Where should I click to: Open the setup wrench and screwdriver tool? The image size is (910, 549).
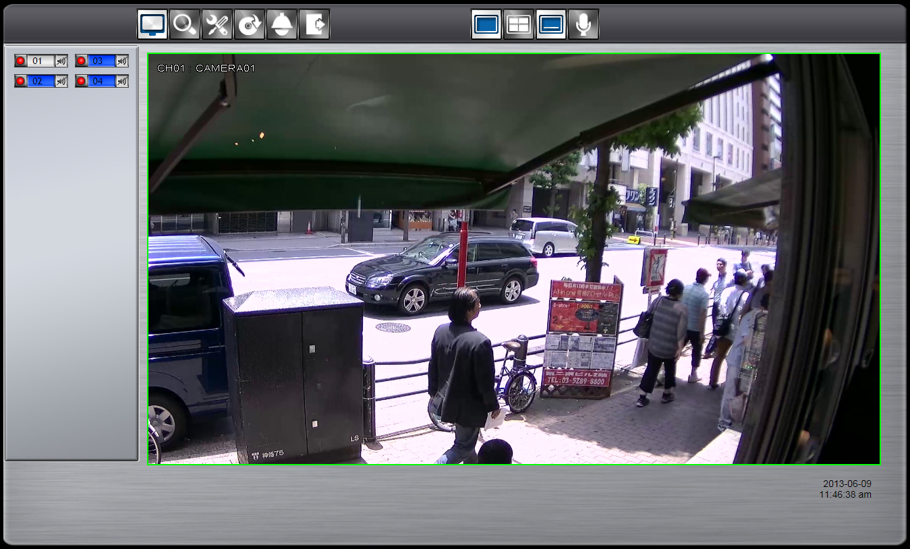[x=217, y=24]
